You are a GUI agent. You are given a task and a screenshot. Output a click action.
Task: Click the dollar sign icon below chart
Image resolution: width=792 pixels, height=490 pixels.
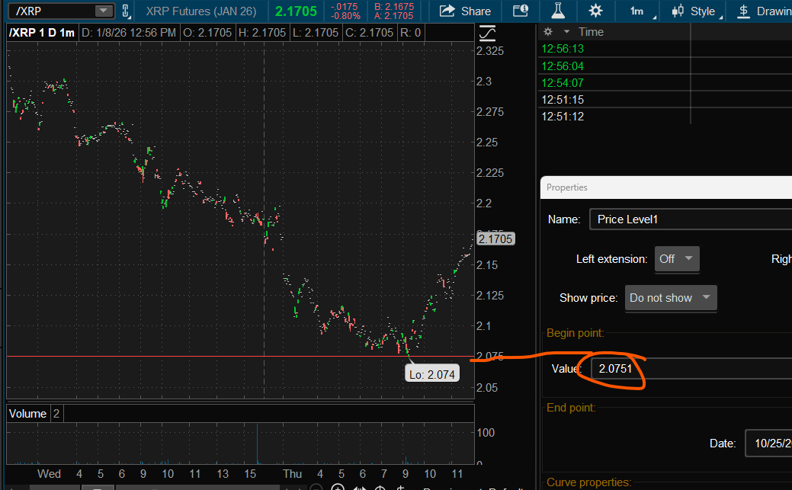click(x=400, y=488)
